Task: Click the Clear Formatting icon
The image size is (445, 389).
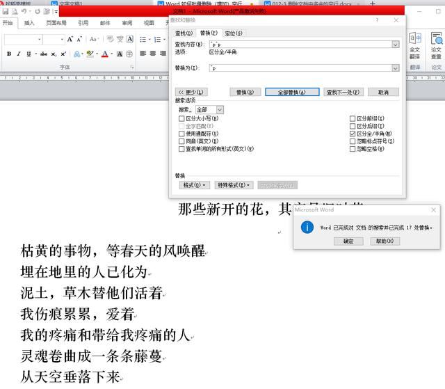Action: [110, 39]
